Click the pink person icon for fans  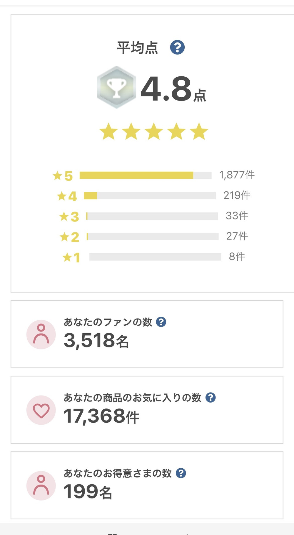41,334
